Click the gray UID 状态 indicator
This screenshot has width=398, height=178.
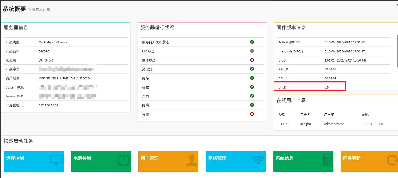tap(252, 51)
